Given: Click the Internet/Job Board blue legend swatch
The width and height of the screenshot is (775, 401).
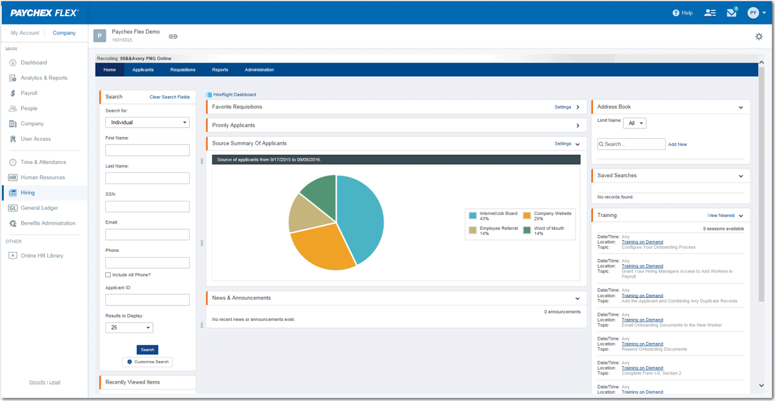Looking at the screenshot, I should point(473,215).
